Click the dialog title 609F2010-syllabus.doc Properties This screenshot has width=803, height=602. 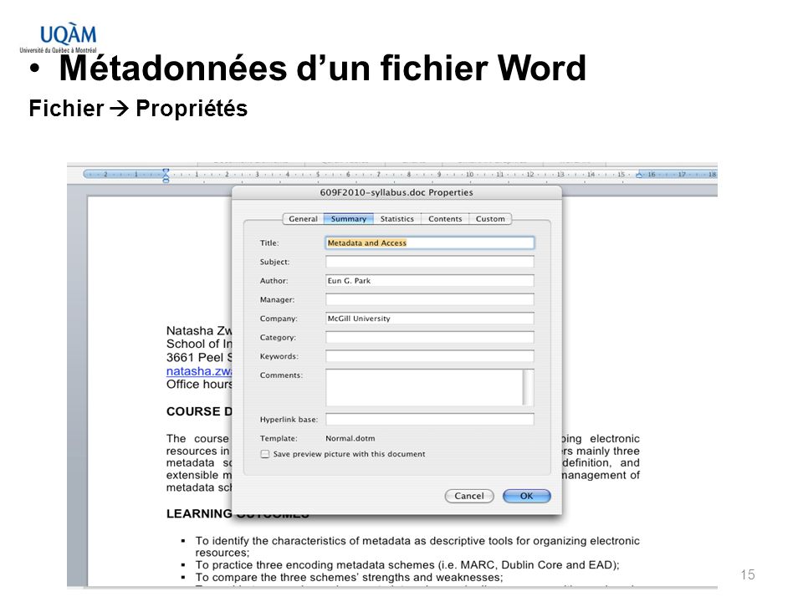click(x=396, y=192)
